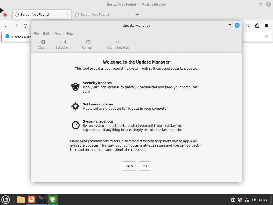Screen dimensions: 273x205
Task: Click the "This tool provides your operating system" text
Action: click(x=136, y=68)
